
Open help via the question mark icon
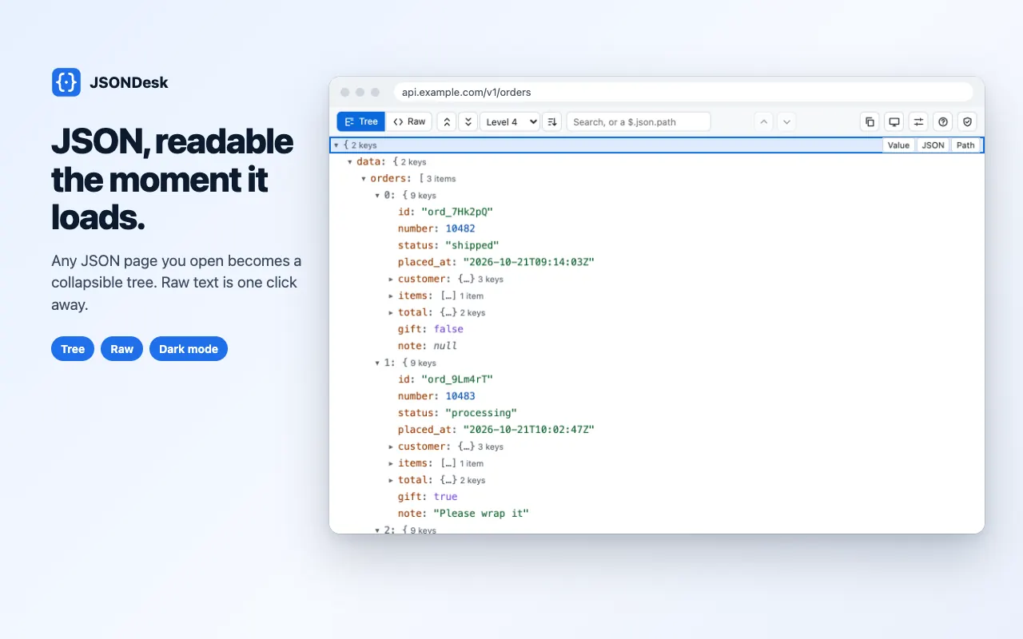pyautogui.click(x=943, y=121)
